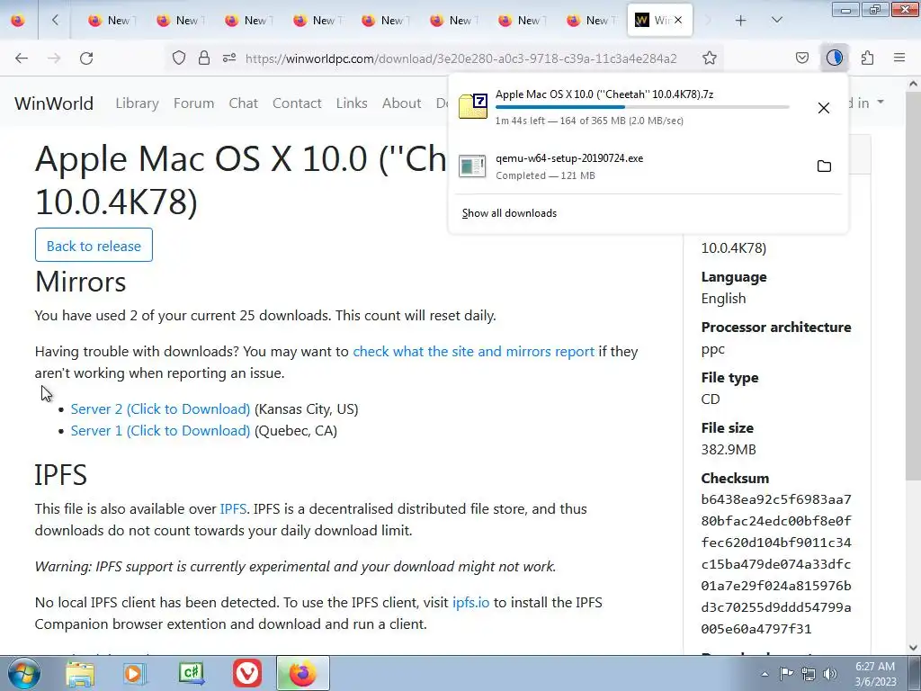Download from Server 2 Kansas City

[x=160, y=409]
